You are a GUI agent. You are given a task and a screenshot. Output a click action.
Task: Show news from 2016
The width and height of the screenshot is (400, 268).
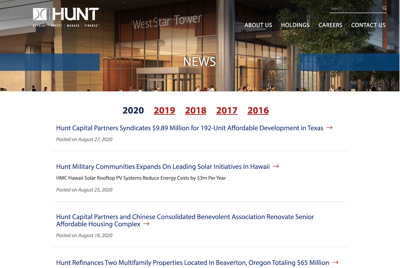pyautogui.click(x=258, y=111)
